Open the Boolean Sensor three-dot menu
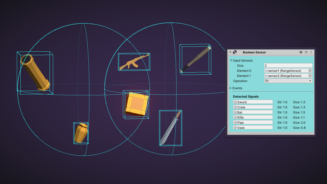The image size is (327, 184). pos(311,52)
